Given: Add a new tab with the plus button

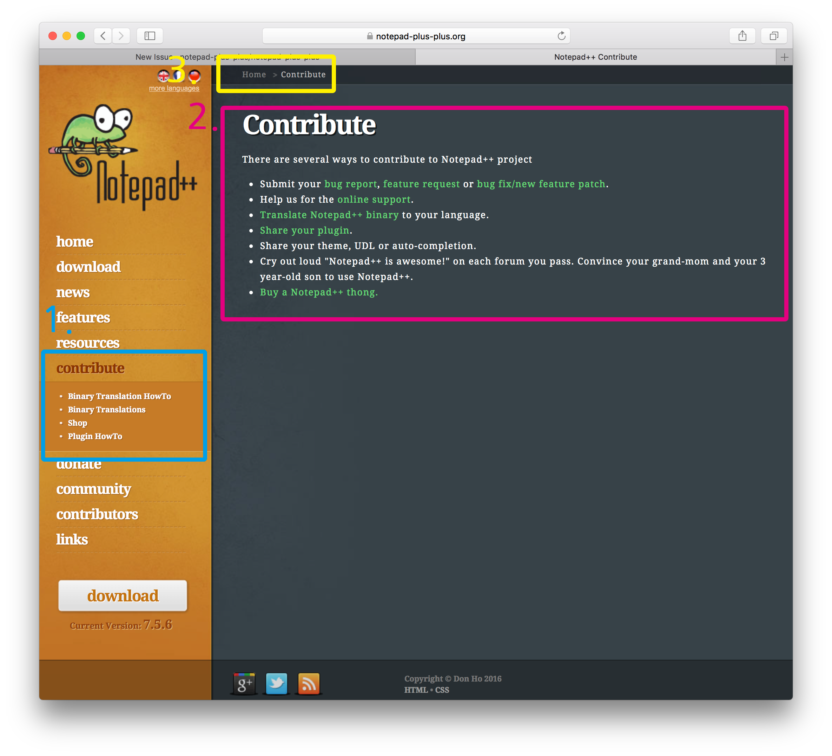Looking at the screenshot, I should pos(784,57).
